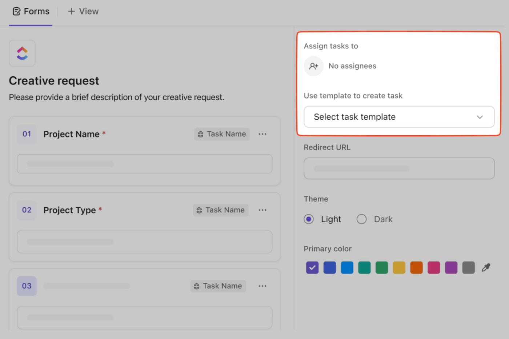Click the form description text to edit it
The image size is (509, 339).
pyautogui.click(x=117, y=97)
